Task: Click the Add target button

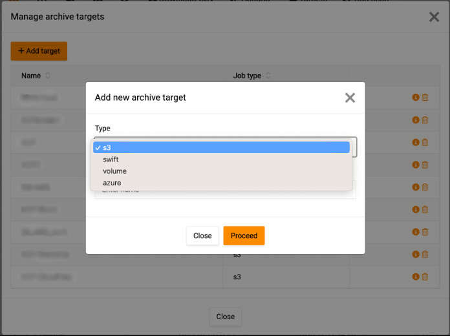Action: [39, 51]
